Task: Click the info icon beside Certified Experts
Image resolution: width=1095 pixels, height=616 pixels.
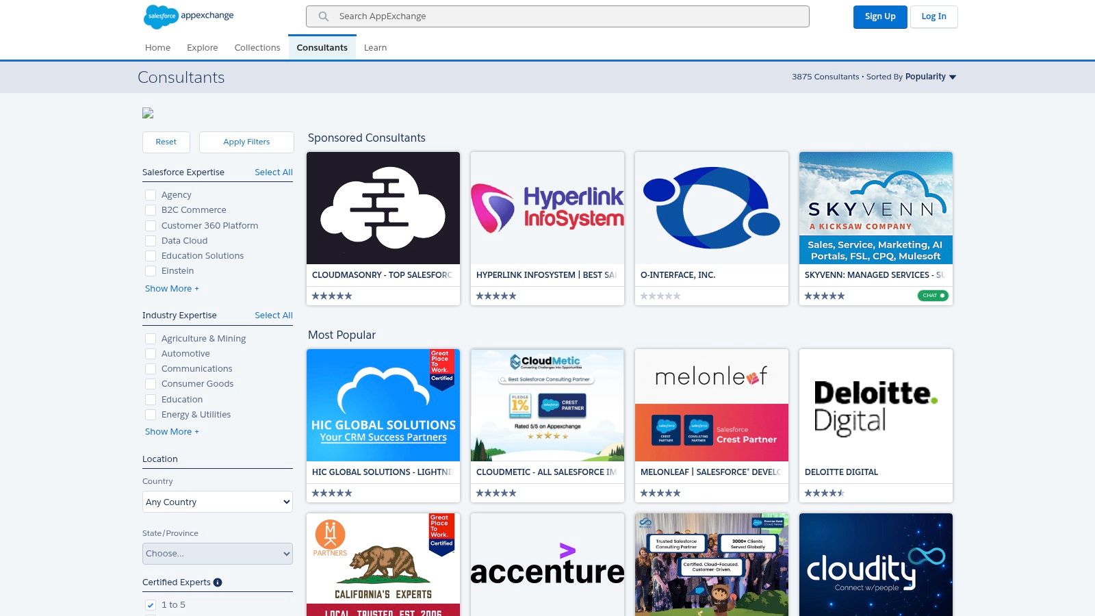Action: 218,582
